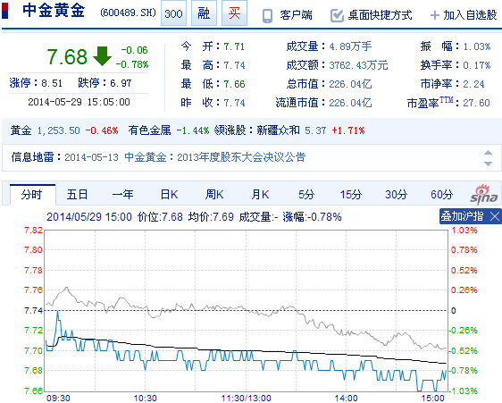Click 加入自选股 to add to watchlist
Image resolution: width=502 pixels, height=403 pixels.
point(470,15)
